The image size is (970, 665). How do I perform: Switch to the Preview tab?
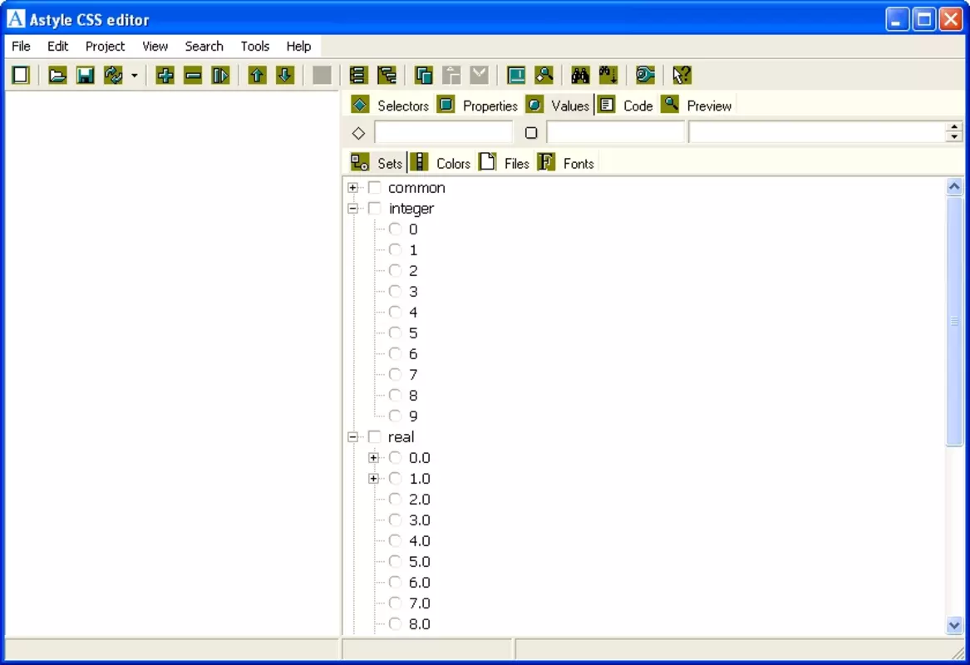click(696, 106)
